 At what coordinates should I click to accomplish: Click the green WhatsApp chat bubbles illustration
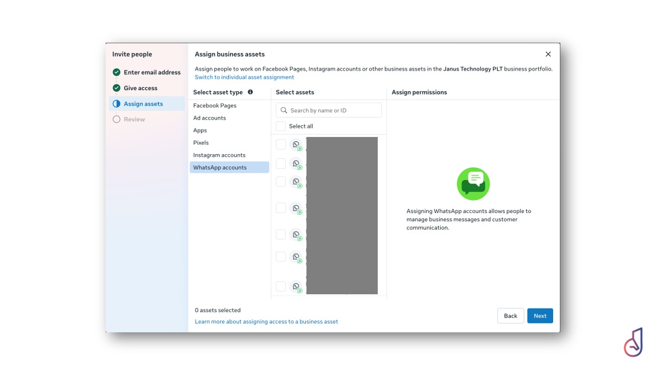[x=473, y=184]
